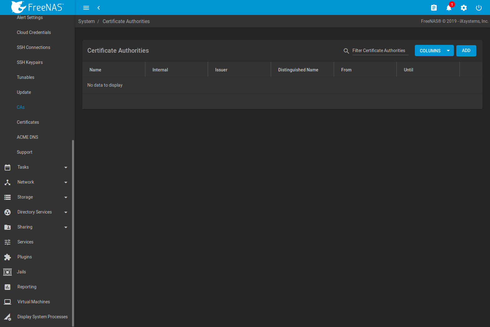Click the Storage icon in sidebar
The image size is (490, 327).
click(x=7, y=197)
